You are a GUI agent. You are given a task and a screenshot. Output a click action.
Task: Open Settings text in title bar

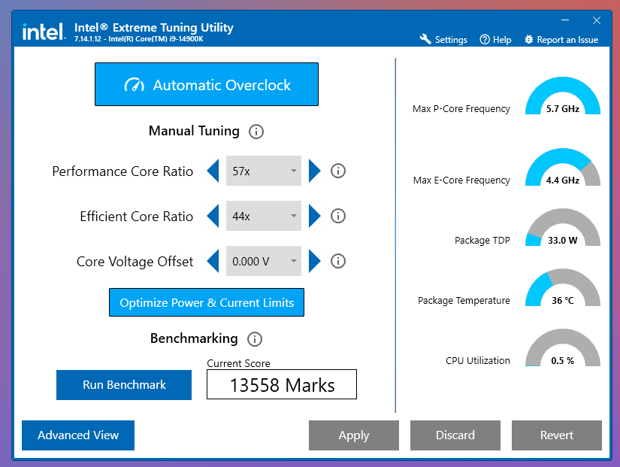click(x=451, y=40)
